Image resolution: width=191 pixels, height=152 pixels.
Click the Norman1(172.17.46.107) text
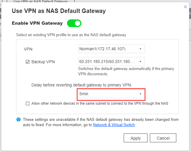(102, 49)
